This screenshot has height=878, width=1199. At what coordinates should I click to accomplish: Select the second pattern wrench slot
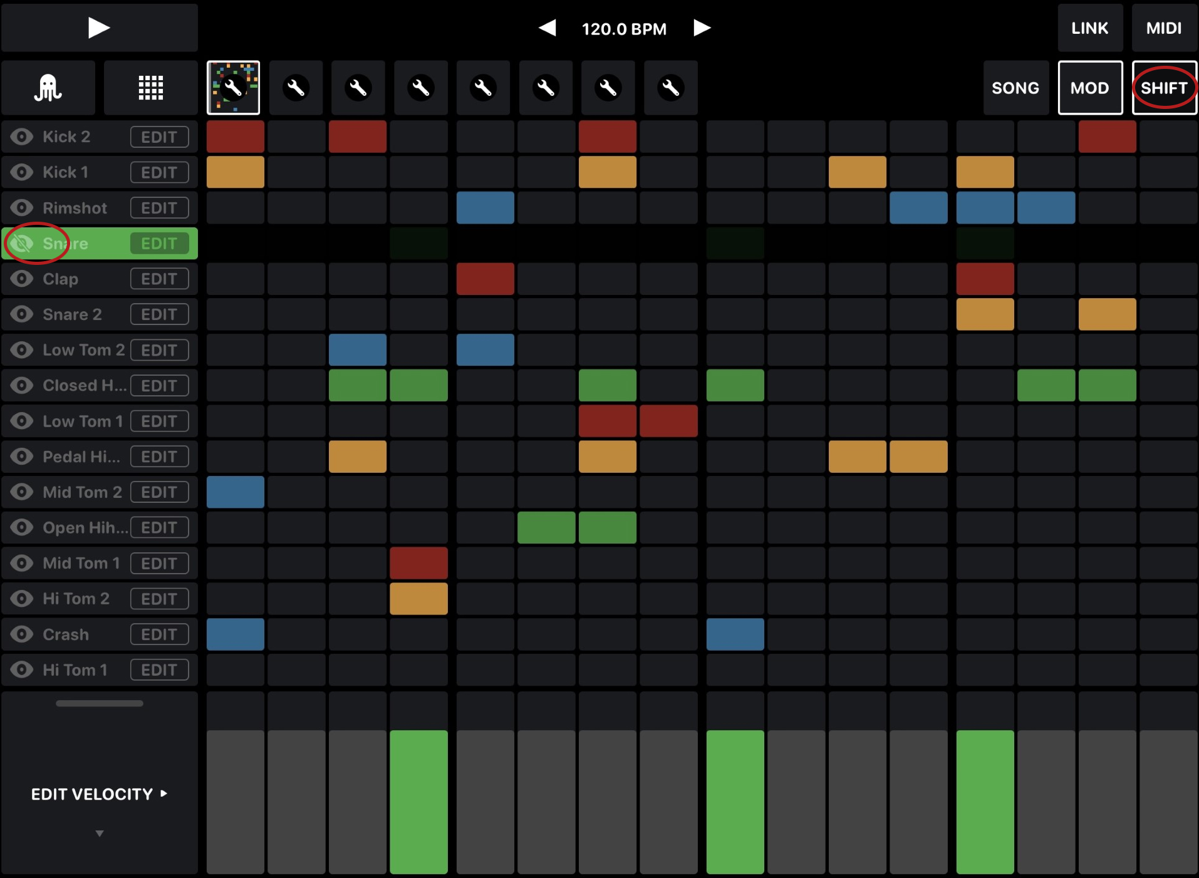tap(296, 88)
